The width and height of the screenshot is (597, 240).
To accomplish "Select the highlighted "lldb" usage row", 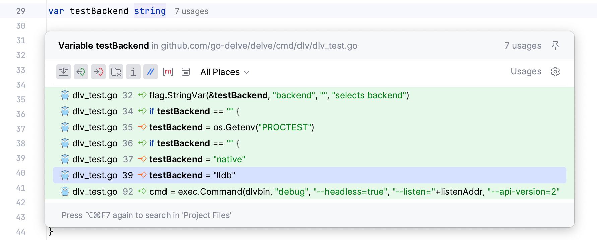I will (192, 175).
